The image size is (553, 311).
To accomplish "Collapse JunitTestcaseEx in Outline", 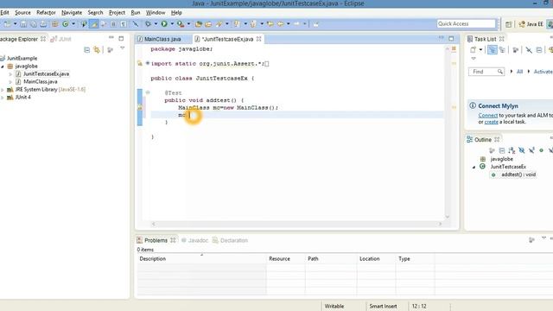I will pos(474,167).
